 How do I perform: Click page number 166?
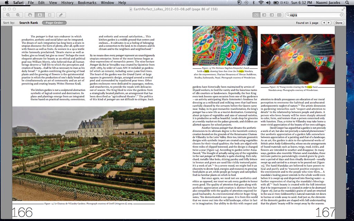22,212
